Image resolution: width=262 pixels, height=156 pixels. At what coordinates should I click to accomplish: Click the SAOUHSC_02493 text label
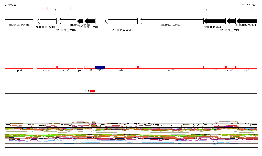[x=230, y=30]
